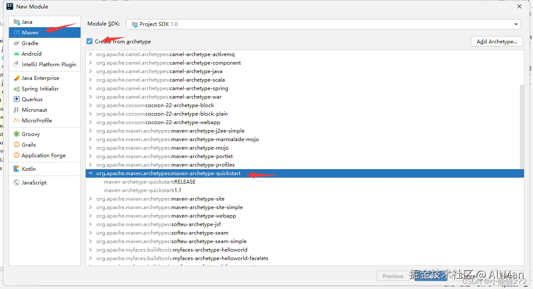Click the Previous button
Screen dimensions: 533x289
[x=393, y=276]
